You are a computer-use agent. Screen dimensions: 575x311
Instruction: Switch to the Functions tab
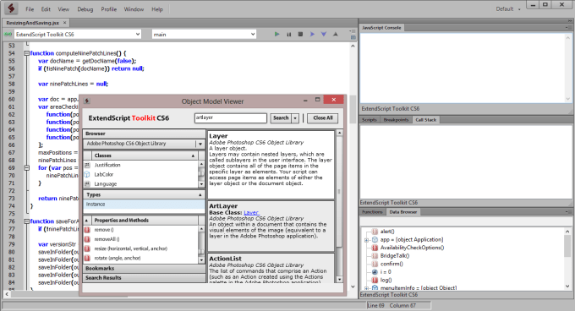tap(372, 212)
